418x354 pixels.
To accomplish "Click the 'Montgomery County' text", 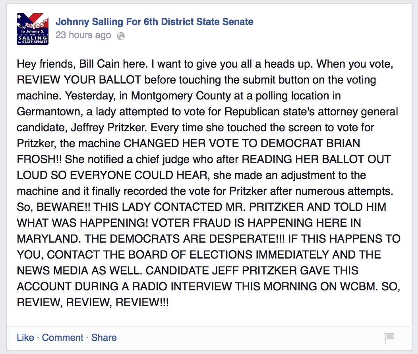I will (x=181, y=96).
